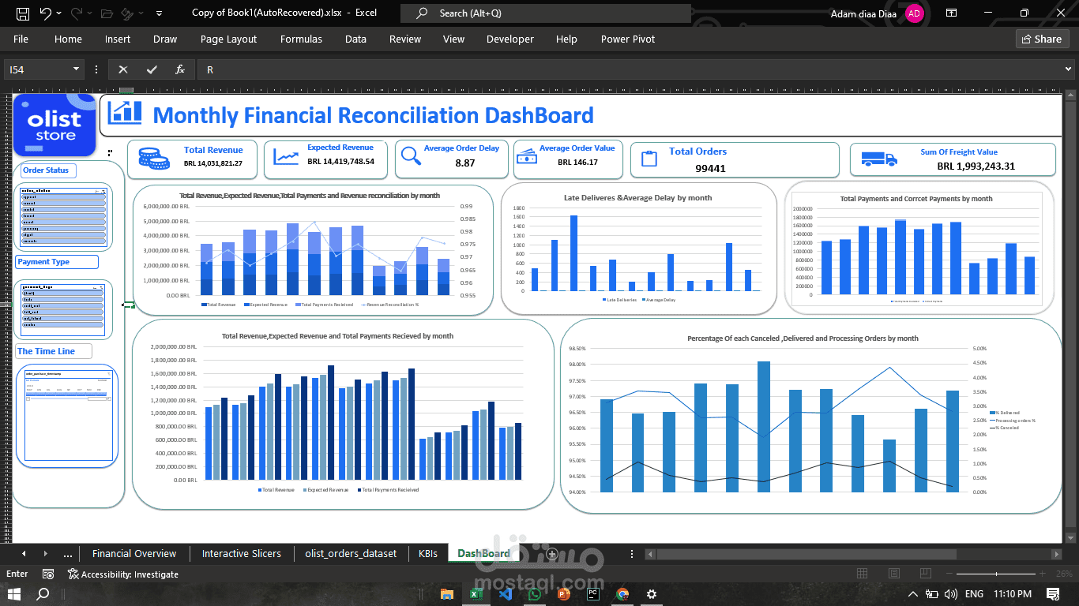The height and width of the screenshot is (606, 1079).
Task: Open Customize Quick Access Toolbar dropdown
Action: (160, 13)
